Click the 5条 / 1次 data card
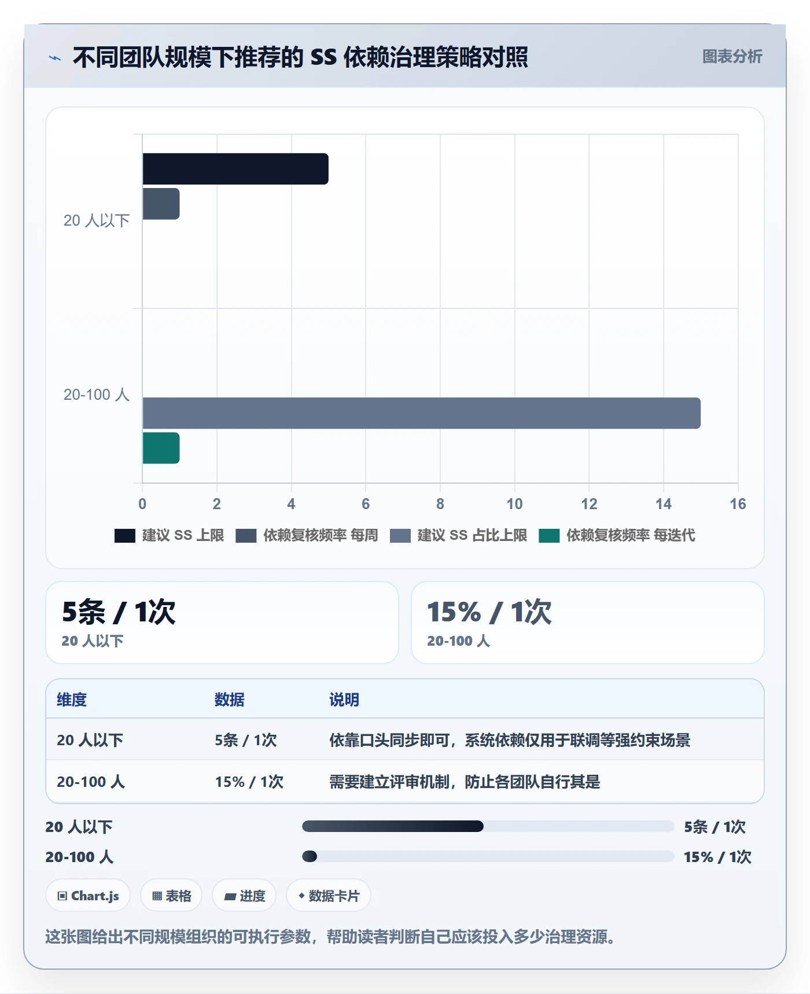Viewport: 810px width, 994px height. pyautogui.click(x=222, y=623)
